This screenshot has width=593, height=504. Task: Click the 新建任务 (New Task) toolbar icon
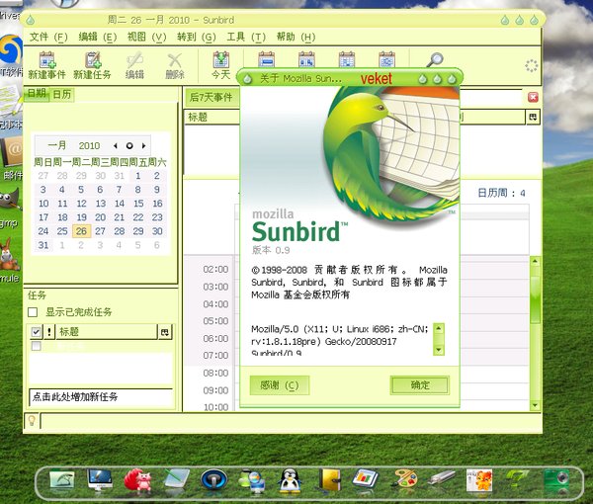click(x=92, y=61)
